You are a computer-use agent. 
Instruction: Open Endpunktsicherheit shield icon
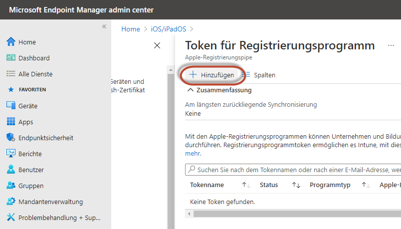click(11, 138)
